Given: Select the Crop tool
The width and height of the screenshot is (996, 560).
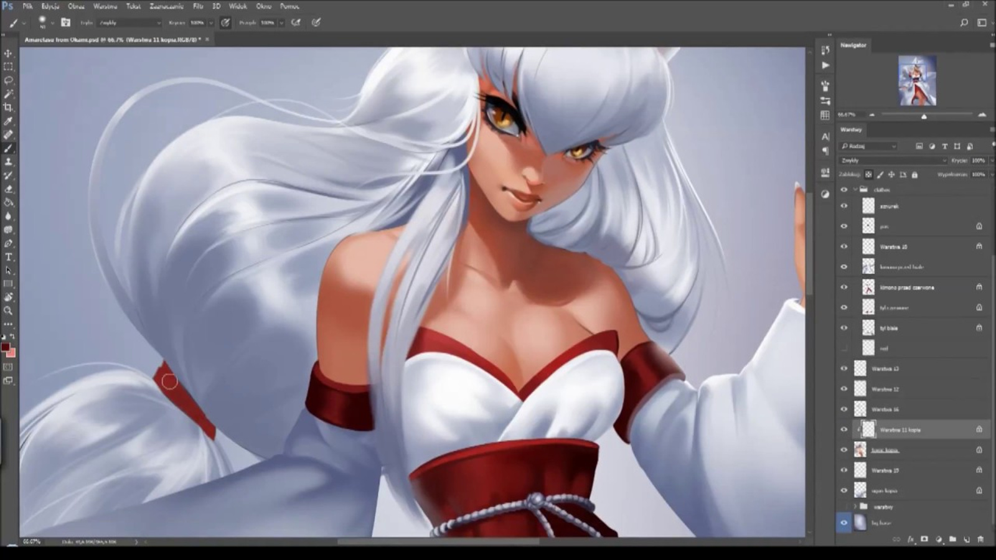Looking at the screenshot, I should 8,108.
